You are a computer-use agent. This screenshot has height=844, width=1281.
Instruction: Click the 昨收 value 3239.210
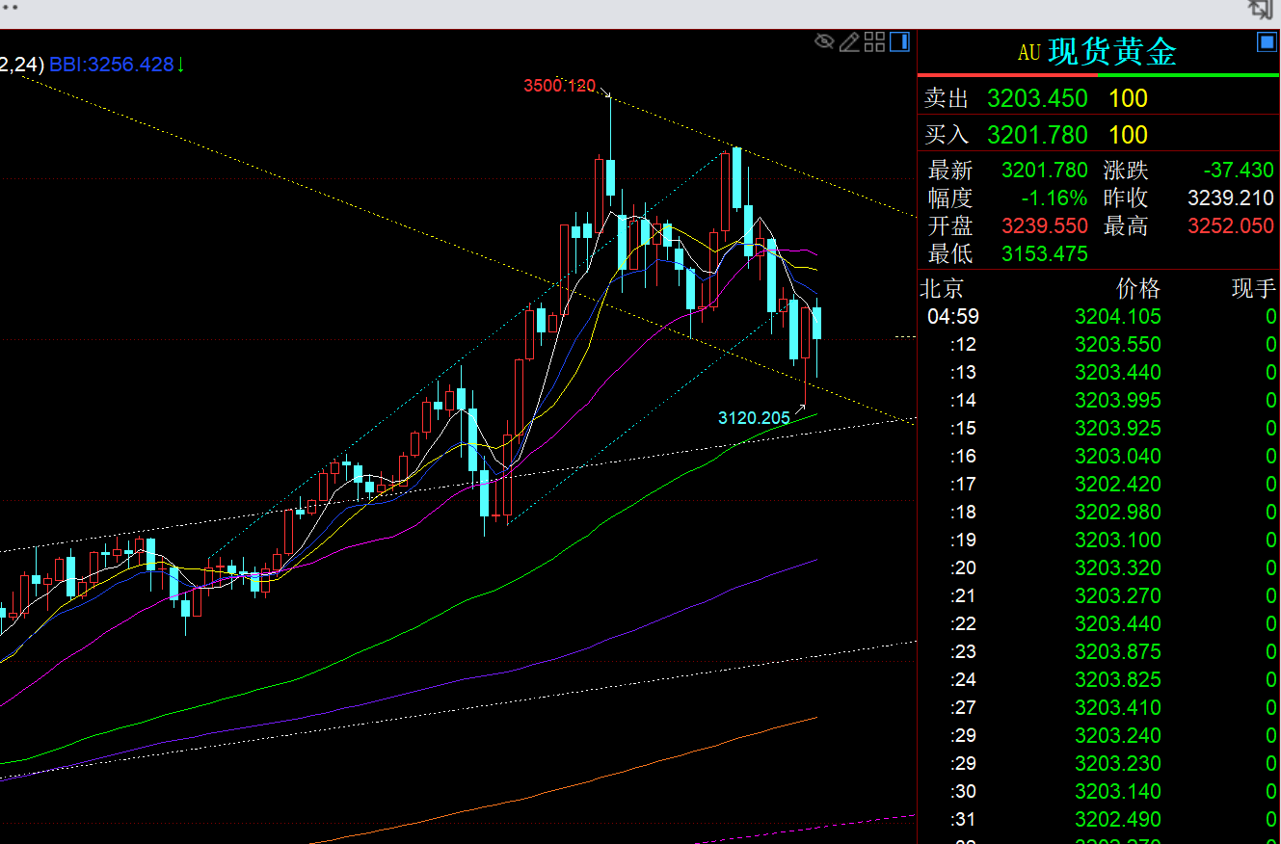coord(1231,198)
